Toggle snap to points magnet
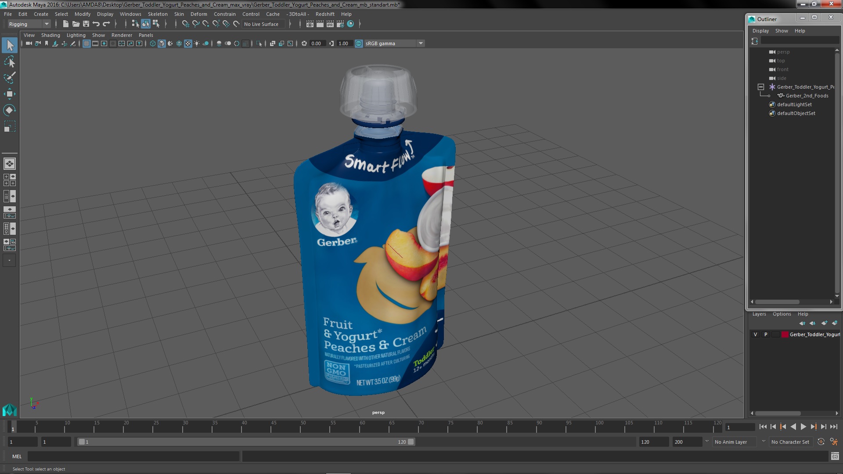Viewport: 843px width, 474px height. (206, 24)
